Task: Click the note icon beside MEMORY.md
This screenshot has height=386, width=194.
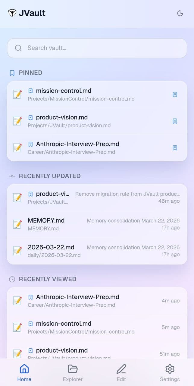Action: pyautogui.click(x=17, y=224)
